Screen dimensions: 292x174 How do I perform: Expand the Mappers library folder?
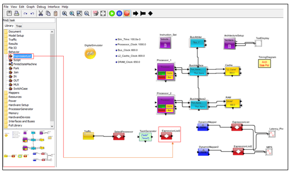(14, 93)
